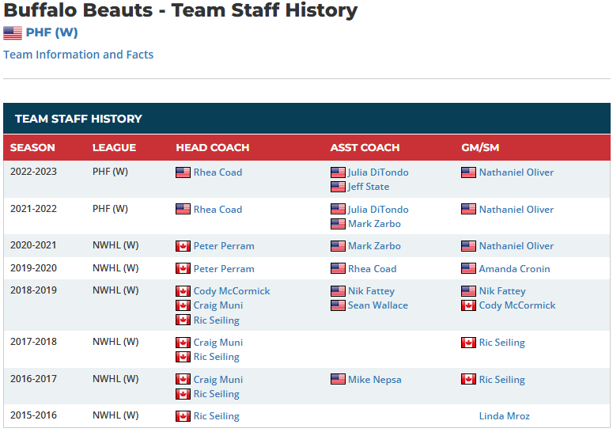Open Nik Fattey assistant coach link
Viewport: 613px width, 432px height.
pos(372,291)
